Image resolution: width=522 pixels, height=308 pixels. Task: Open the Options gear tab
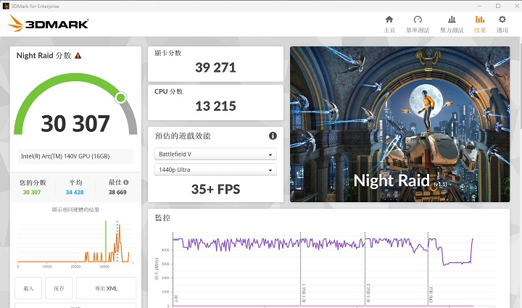[502, 25]
